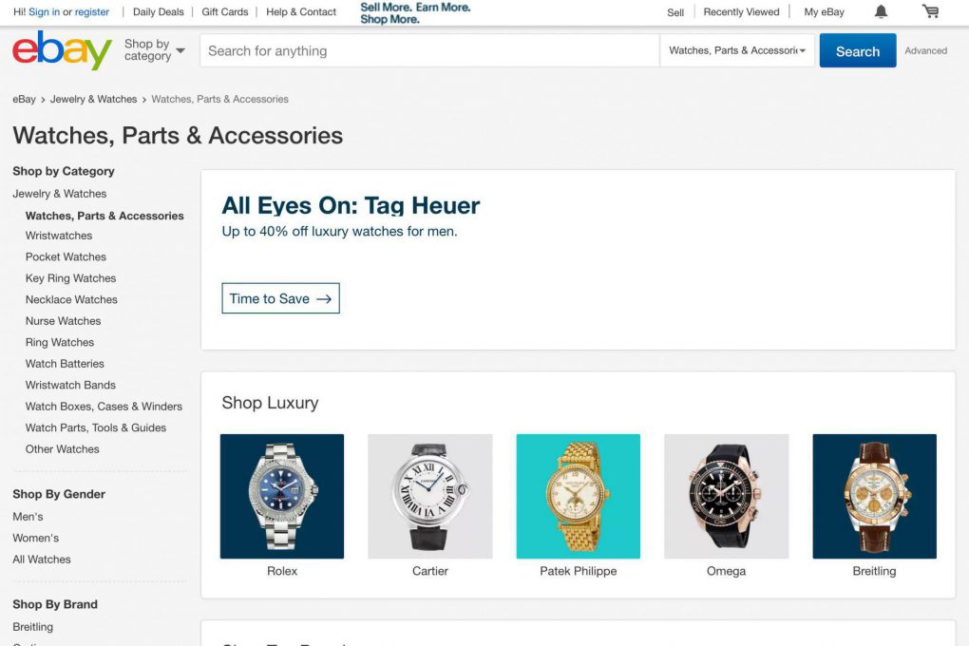Image resolution: width=969 pixels, height=646 pixels.
Task: Go to Jewelry & Watches breadcrumb
Action: click(93, 99)
